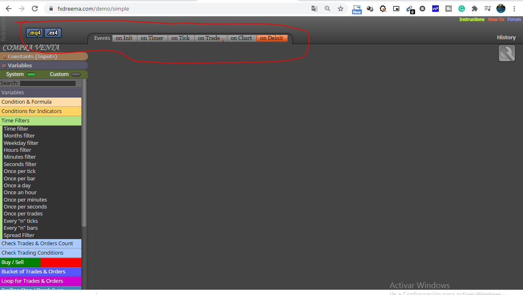Switch to the on Init tab
The height and width of the screenshot is (295, 523).
click(x=124, y=38)
